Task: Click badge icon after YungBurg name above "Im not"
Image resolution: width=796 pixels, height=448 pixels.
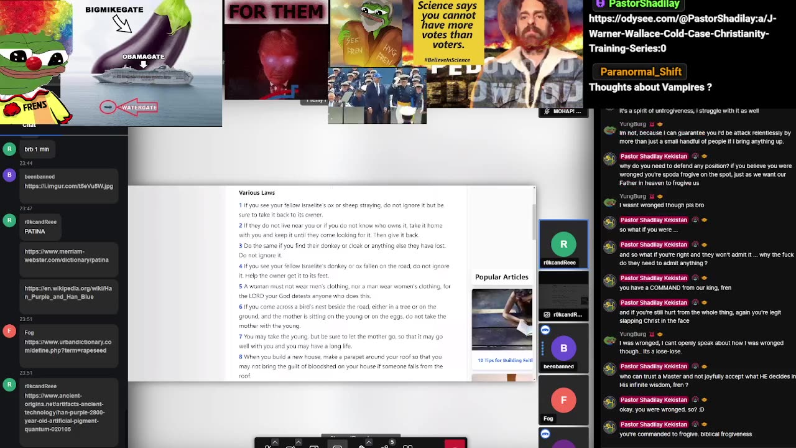Action: tap(652, 124)
